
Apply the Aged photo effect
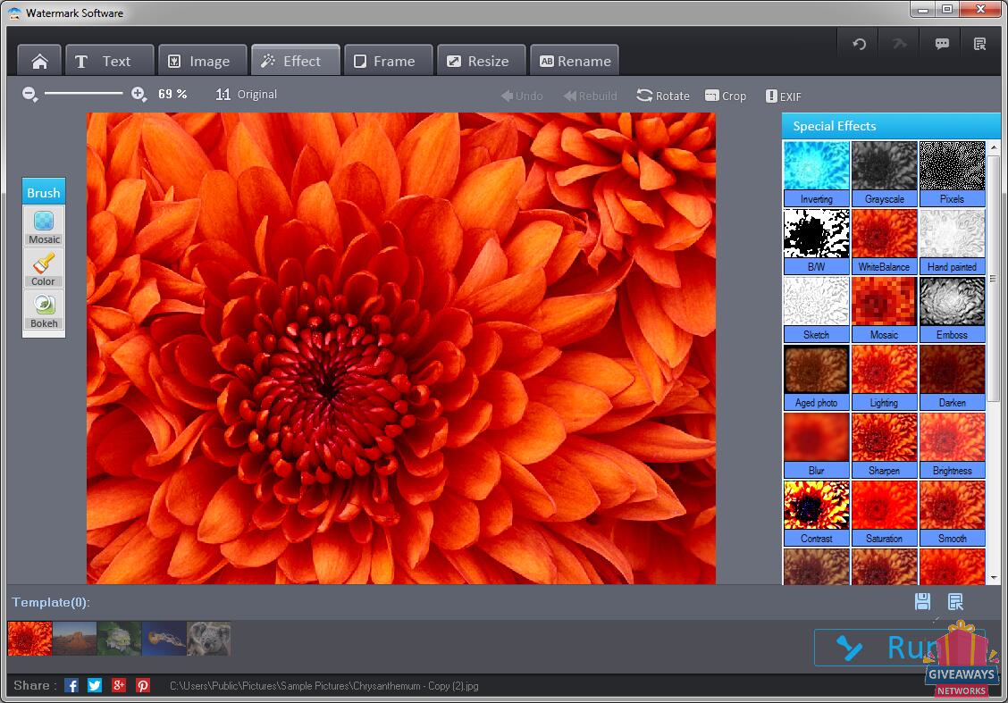point(817,377)
